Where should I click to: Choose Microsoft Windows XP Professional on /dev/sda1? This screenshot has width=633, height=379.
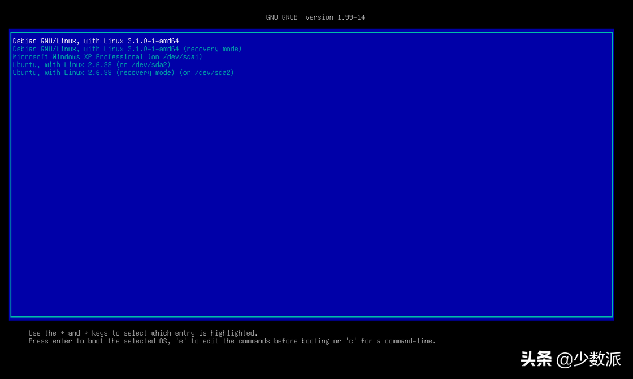tap(107, 56)
